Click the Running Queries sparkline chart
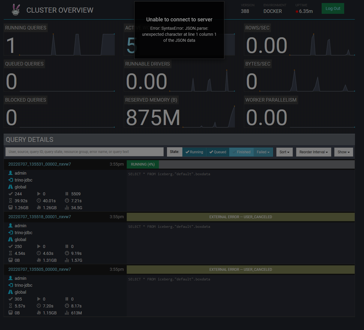Screen dimensions: 364x330 [x=67, y=44]
